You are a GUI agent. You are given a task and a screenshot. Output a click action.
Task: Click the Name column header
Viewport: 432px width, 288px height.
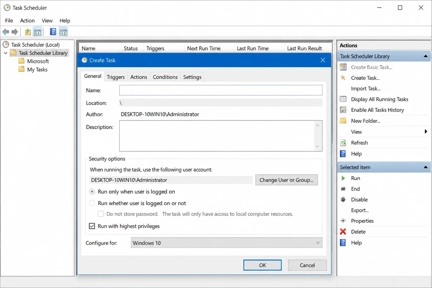point(100,48)
